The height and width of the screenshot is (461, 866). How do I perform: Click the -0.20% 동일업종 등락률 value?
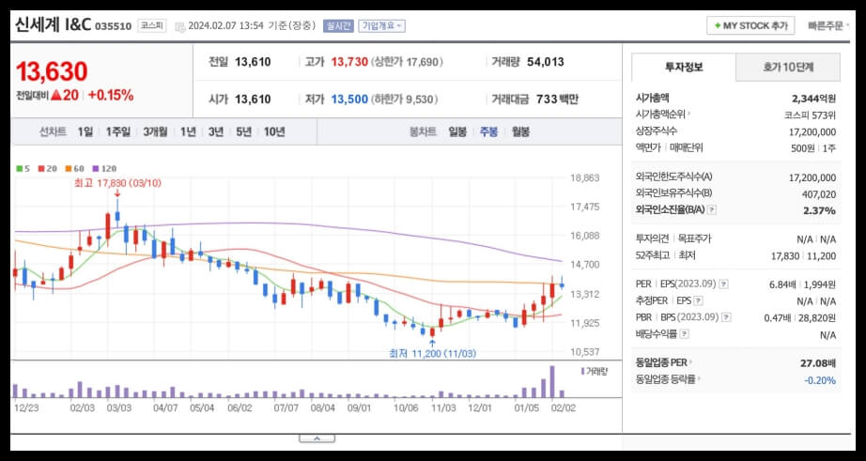pos(820,380)
